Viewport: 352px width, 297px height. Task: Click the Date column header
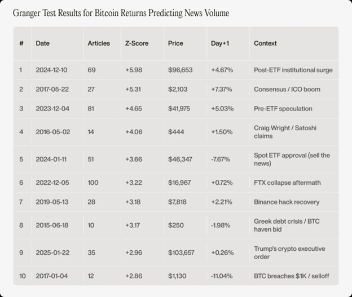42,43
